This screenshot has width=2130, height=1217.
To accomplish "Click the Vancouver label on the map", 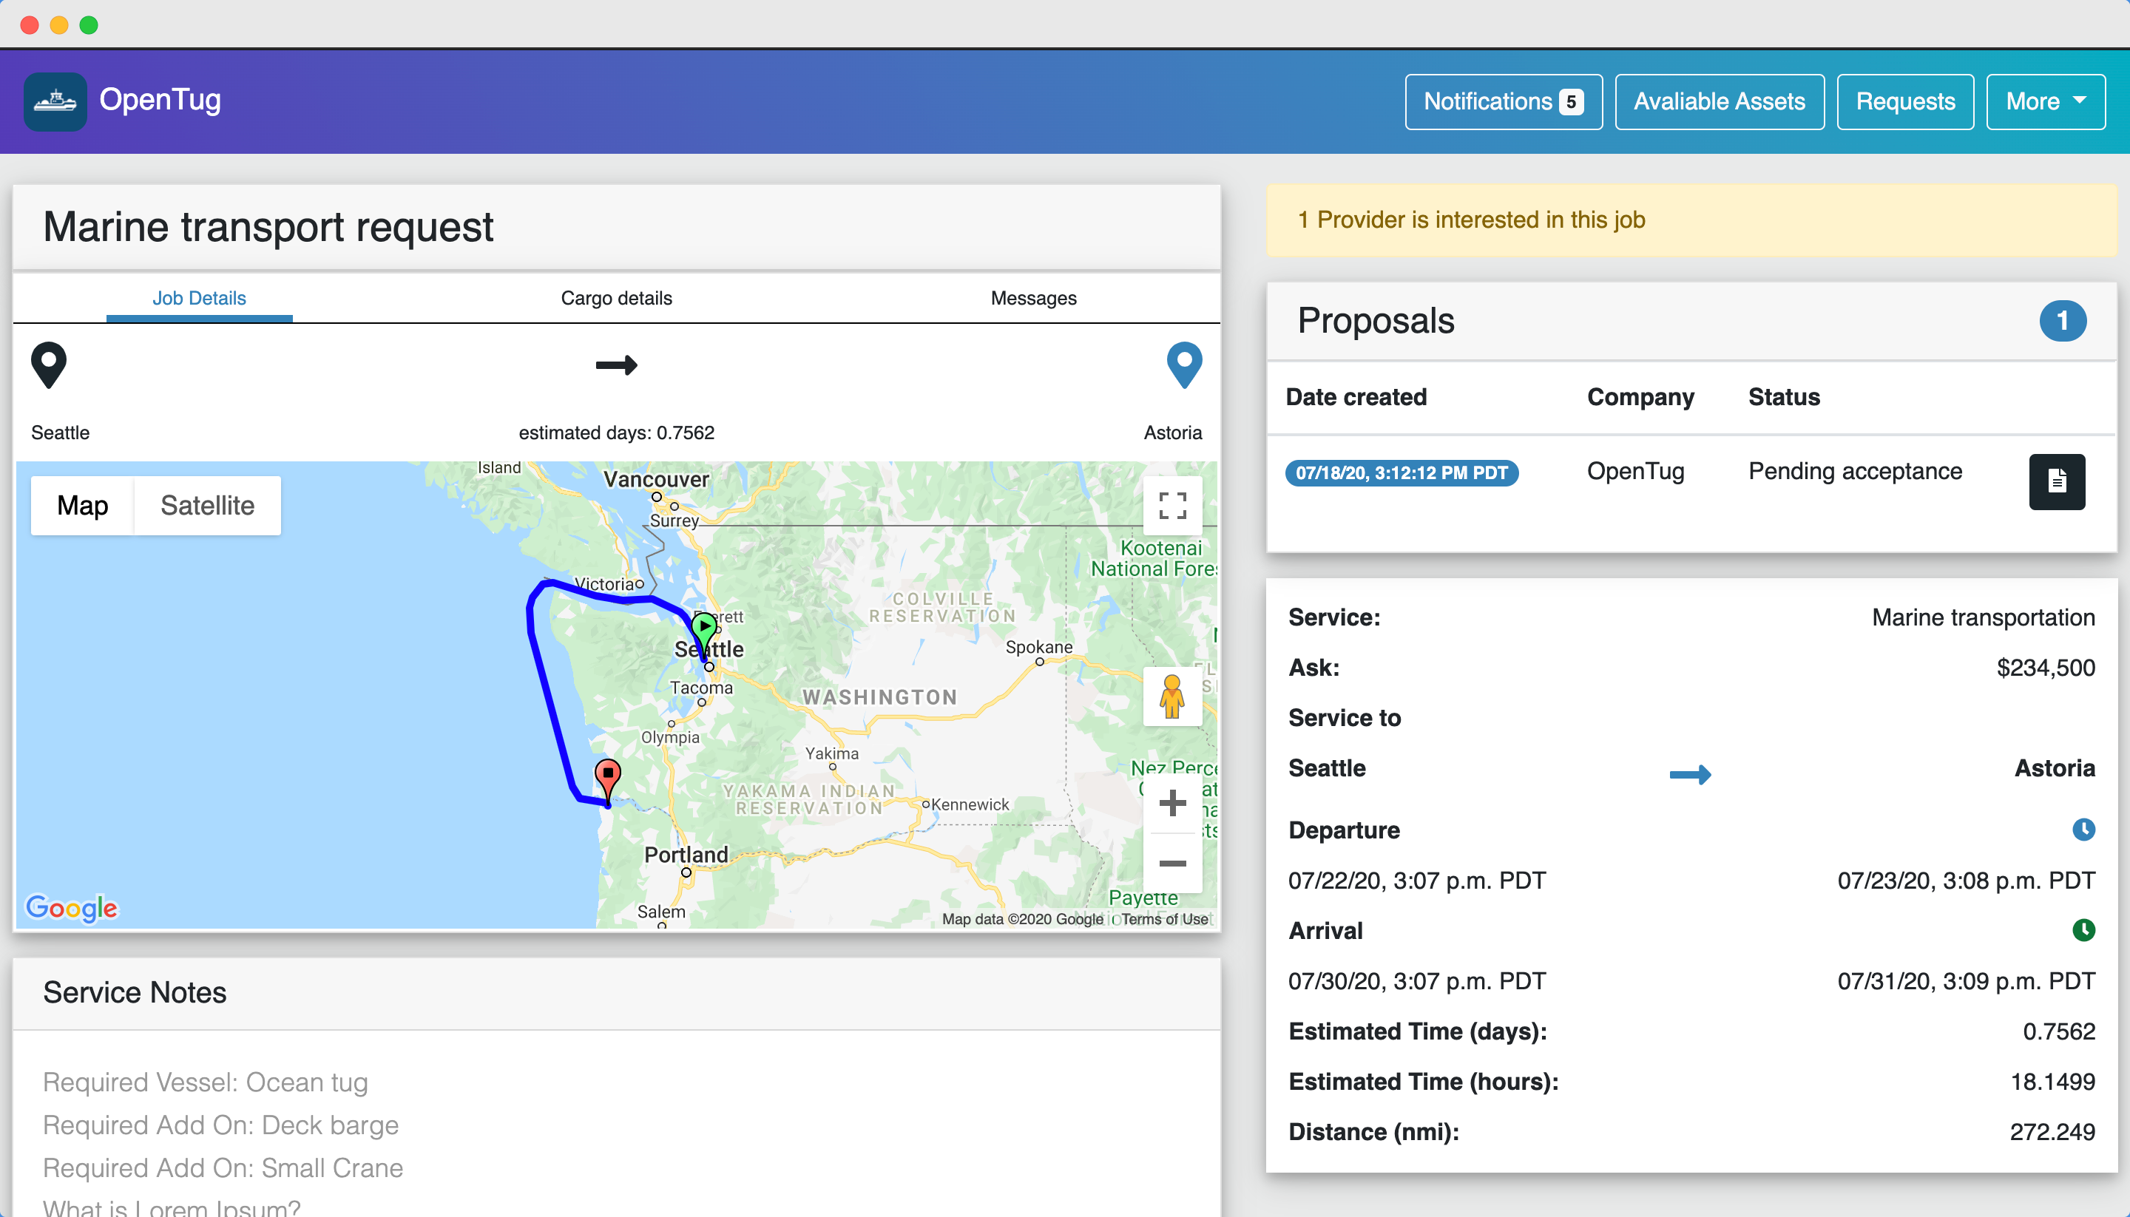I will click(656, 479).
